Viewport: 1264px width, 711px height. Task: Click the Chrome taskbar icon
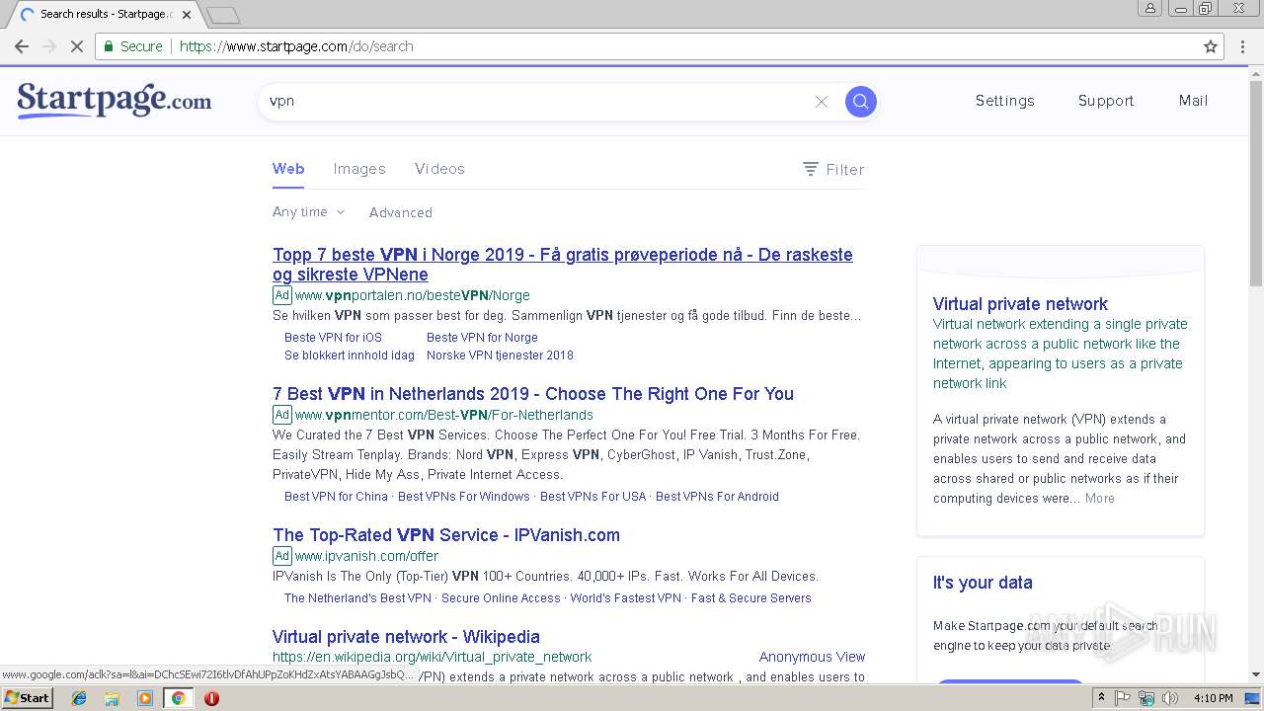pos(178,698)
